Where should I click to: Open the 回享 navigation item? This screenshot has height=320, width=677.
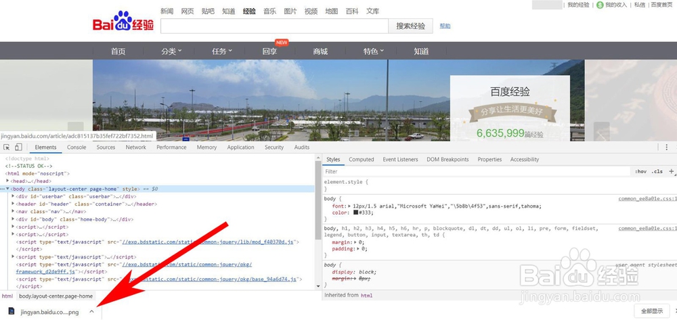pos(269,51)
